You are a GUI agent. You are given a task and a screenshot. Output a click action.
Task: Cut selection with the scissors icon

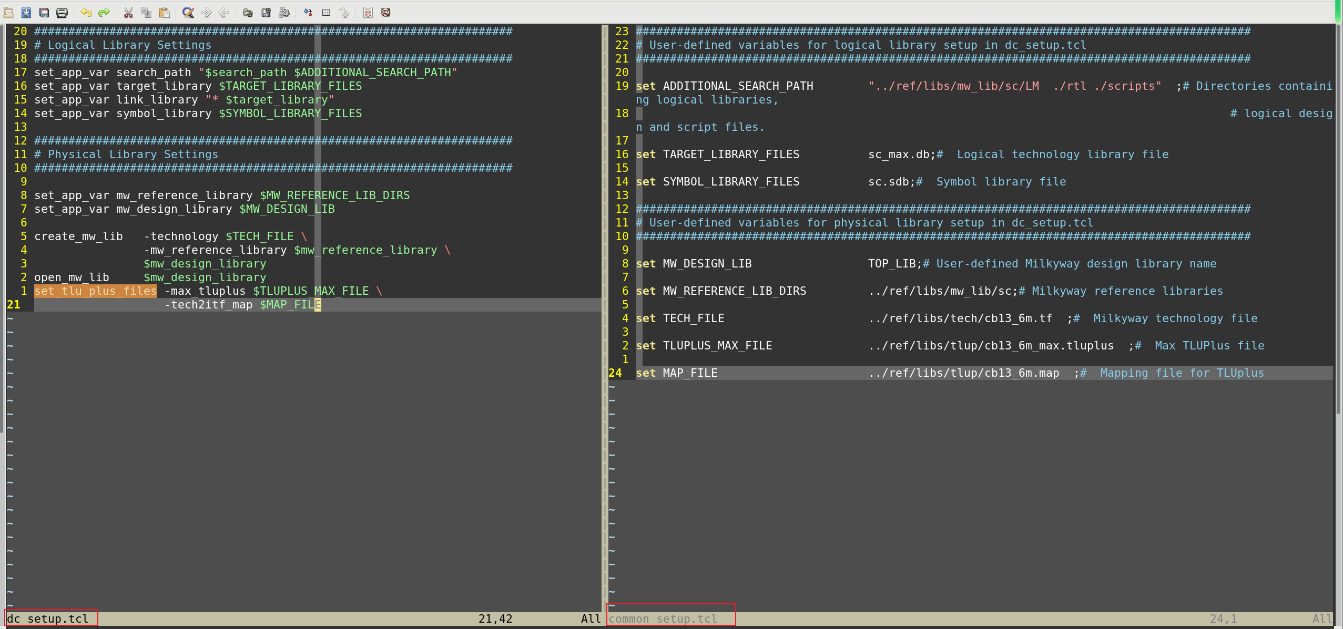128,12
